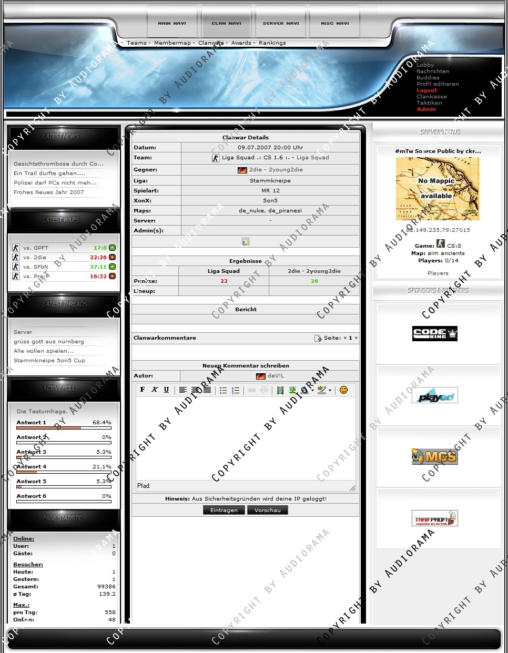The width and height of the screenshot is (508, 653).
Task: Open the Server Navi menu tab
Action: click(x=281, y=23)
